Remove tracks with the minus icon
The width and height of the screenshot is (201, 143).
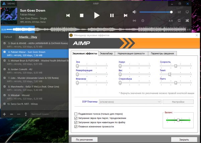click(x=11, y=114)
